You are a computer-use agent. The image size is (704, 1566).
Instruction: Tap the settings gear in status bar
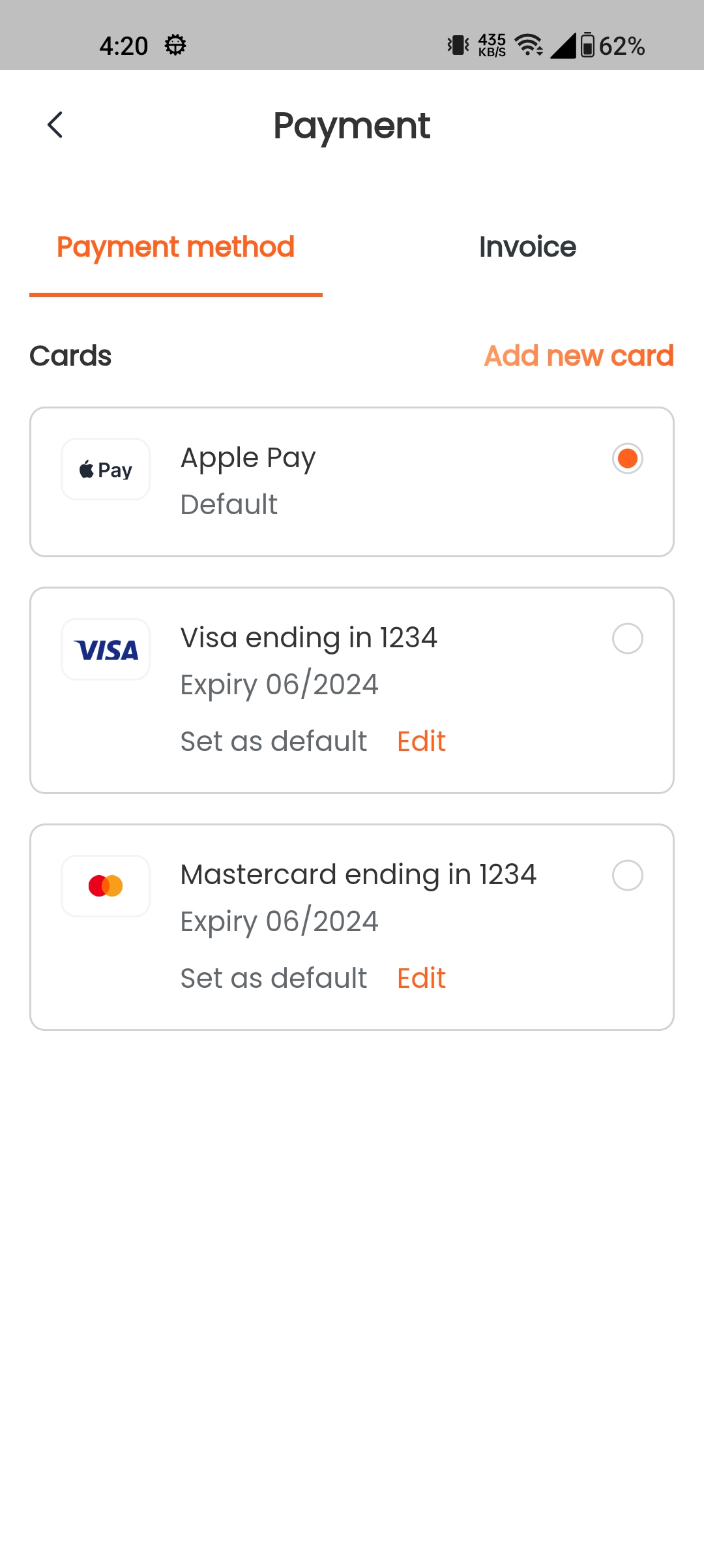pos(175,45)
